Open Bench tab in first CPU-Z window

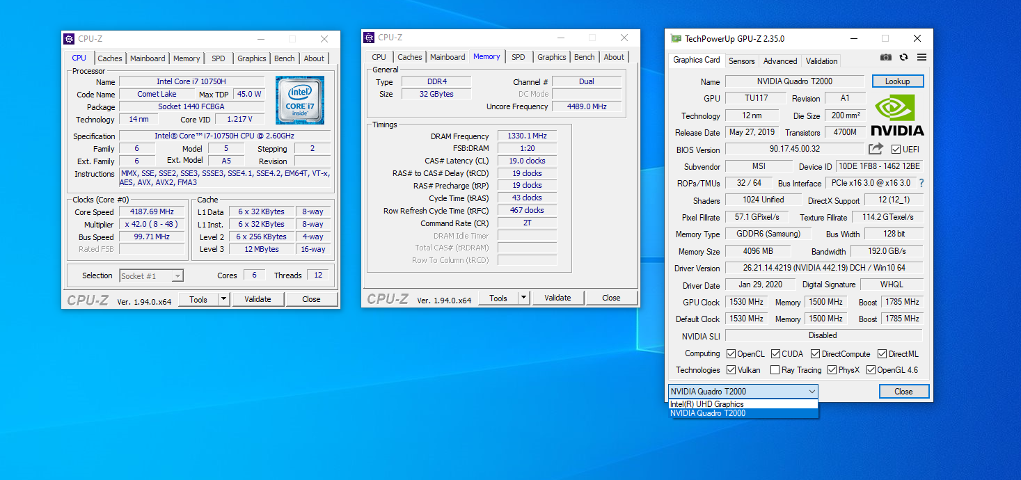tap(285, 58)
